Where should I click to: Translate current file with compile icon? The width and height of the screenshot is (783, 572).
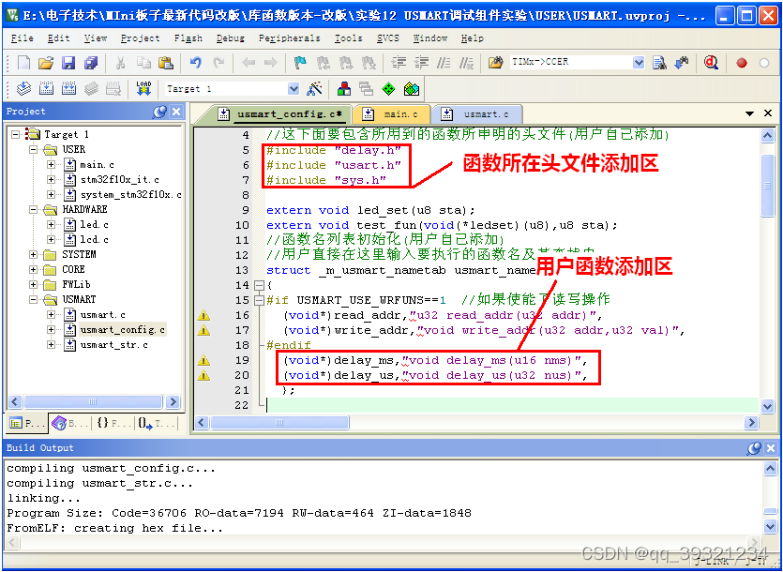[23, 89]
